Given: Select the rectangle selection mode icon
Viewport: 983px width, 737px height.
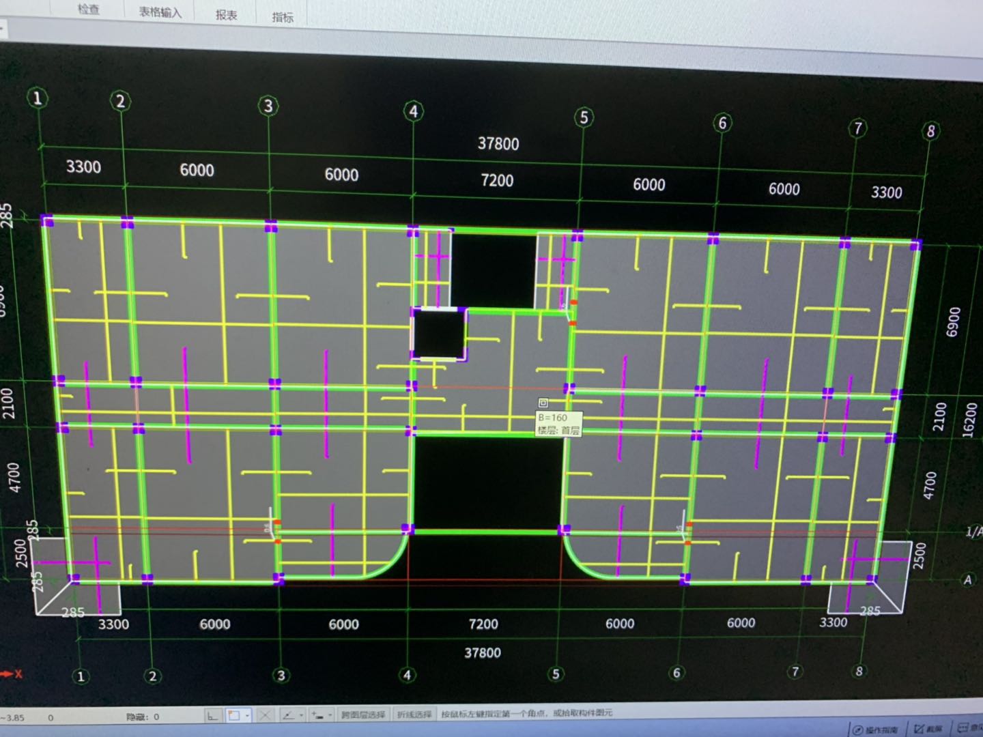Looking at the screenshot, I should coord(234,715).
